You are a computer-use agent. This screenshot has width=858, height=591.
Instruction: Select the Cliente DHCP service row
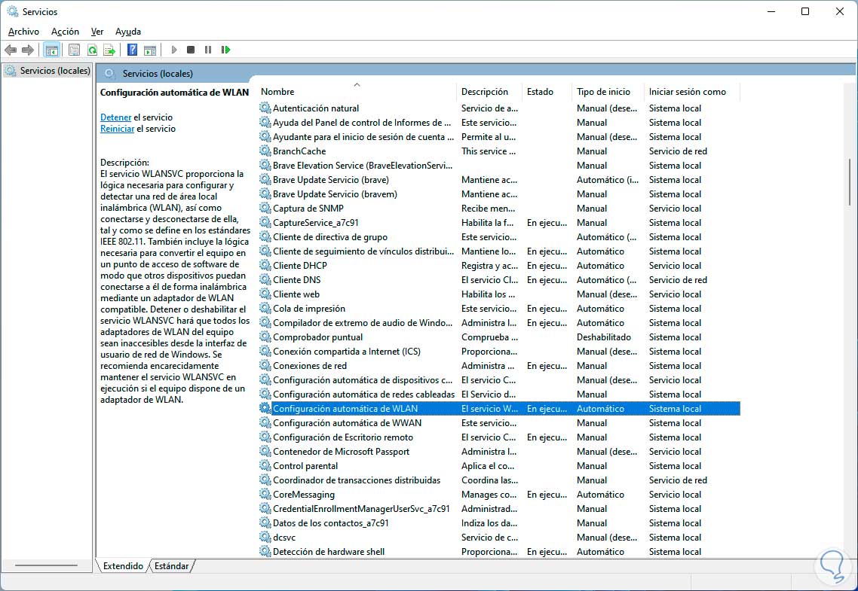[299, 266]
